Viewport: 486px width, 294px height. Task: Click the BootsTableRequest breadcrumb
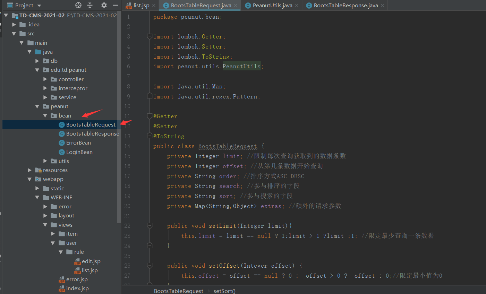pyautogui.click(x=179, y=291)
